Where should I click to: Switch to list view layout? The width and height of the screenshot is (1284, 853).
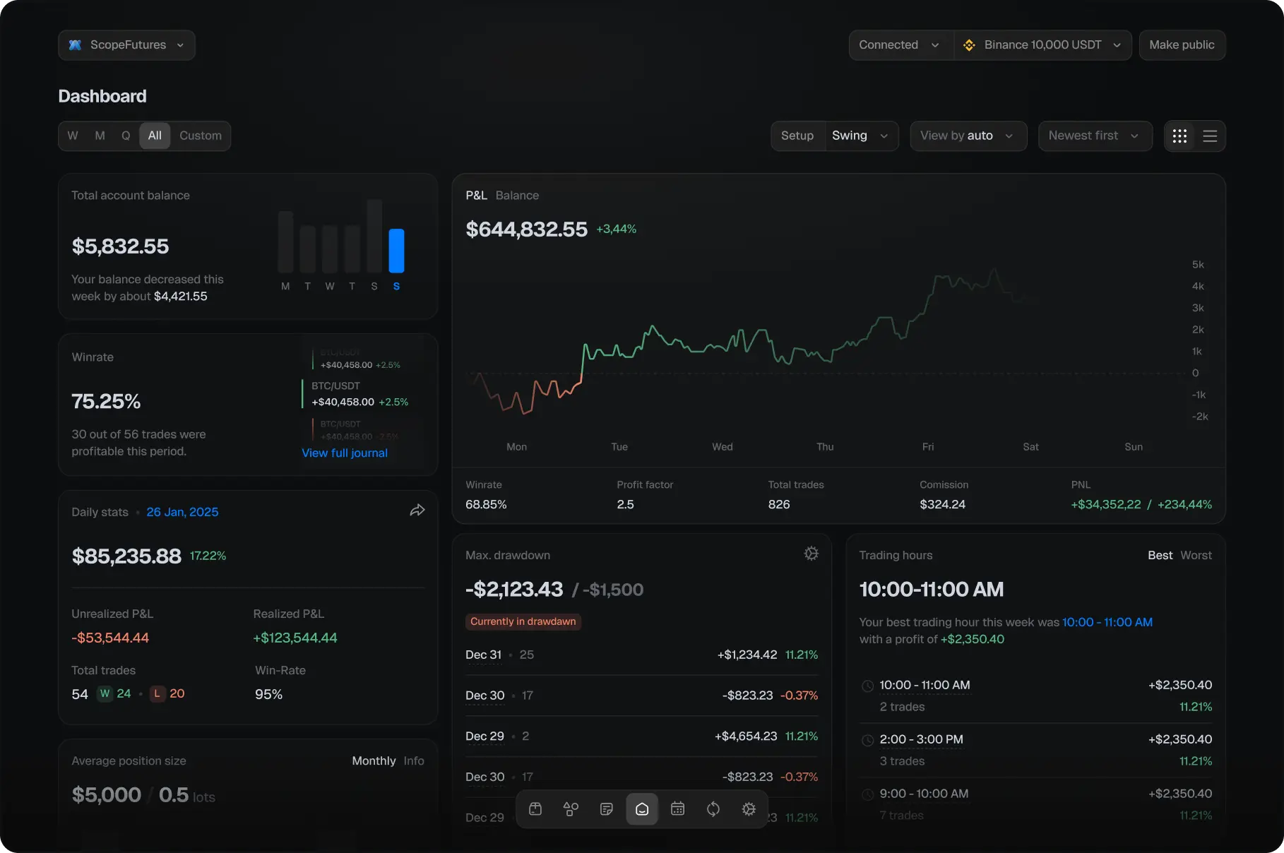click(x=1210, y=136)
